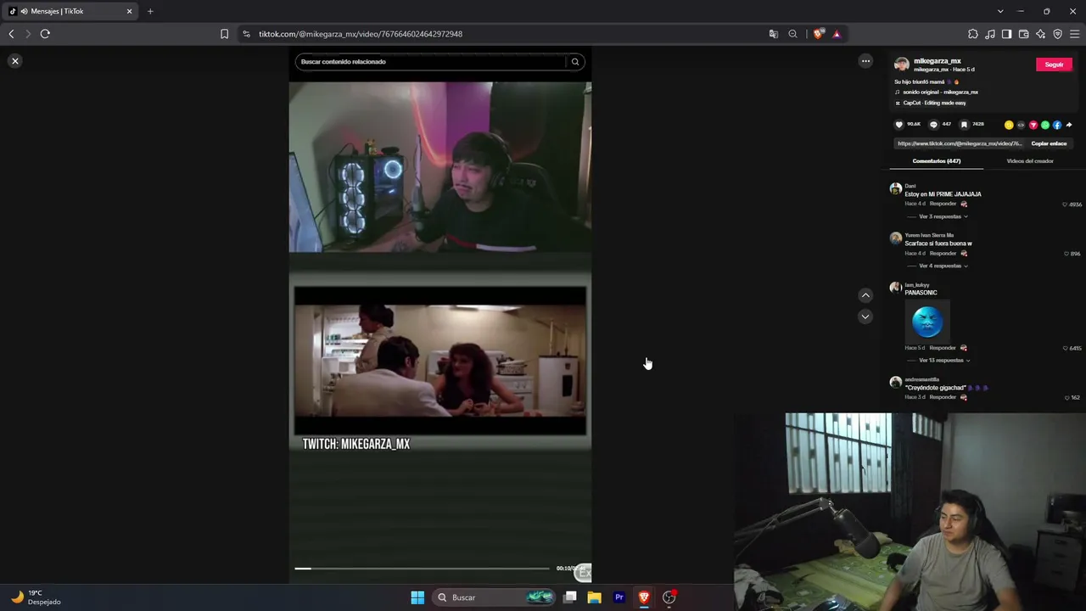This screenshot has width=1086, height=611.
Task: Click the search magnifier in related content bar
Action: (x=575, y=62)
